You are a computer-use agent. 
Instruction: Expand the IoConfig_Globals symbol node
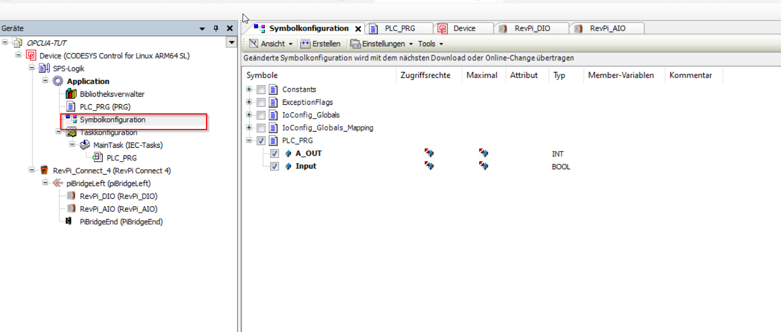[x=248, y=114]
